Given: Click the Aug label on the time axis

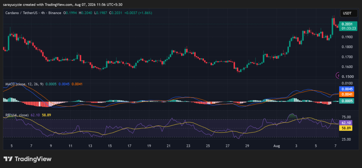Looking at the screenshot, I should point(277,146).
